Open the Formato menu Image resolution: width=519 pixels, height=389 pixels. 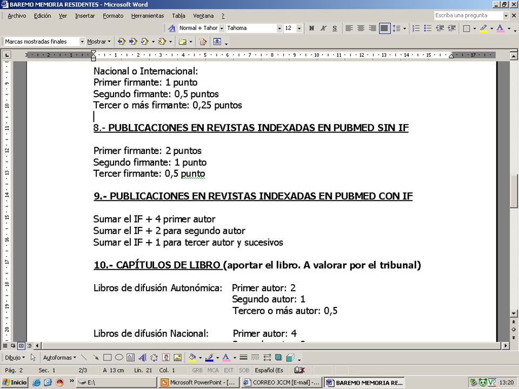pos(113,16)
